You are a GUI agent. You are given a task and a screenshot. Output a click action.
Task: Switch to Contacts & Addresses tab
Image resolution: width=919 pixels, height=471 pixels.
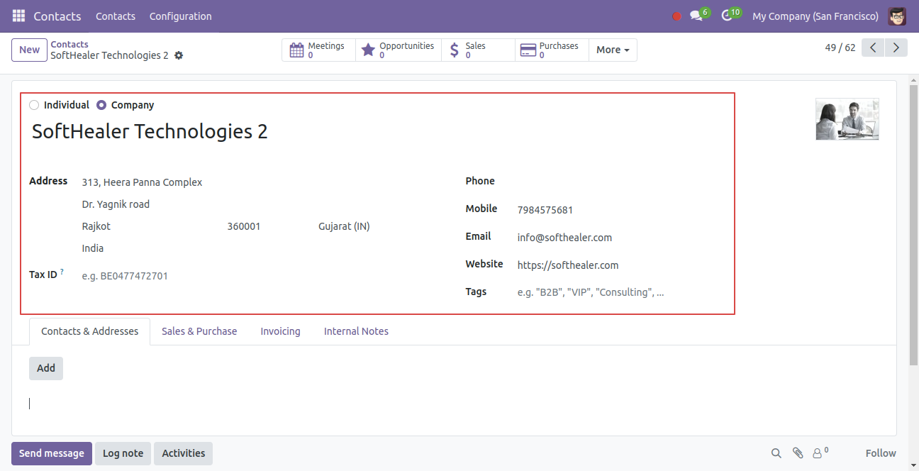coord(90,331)
